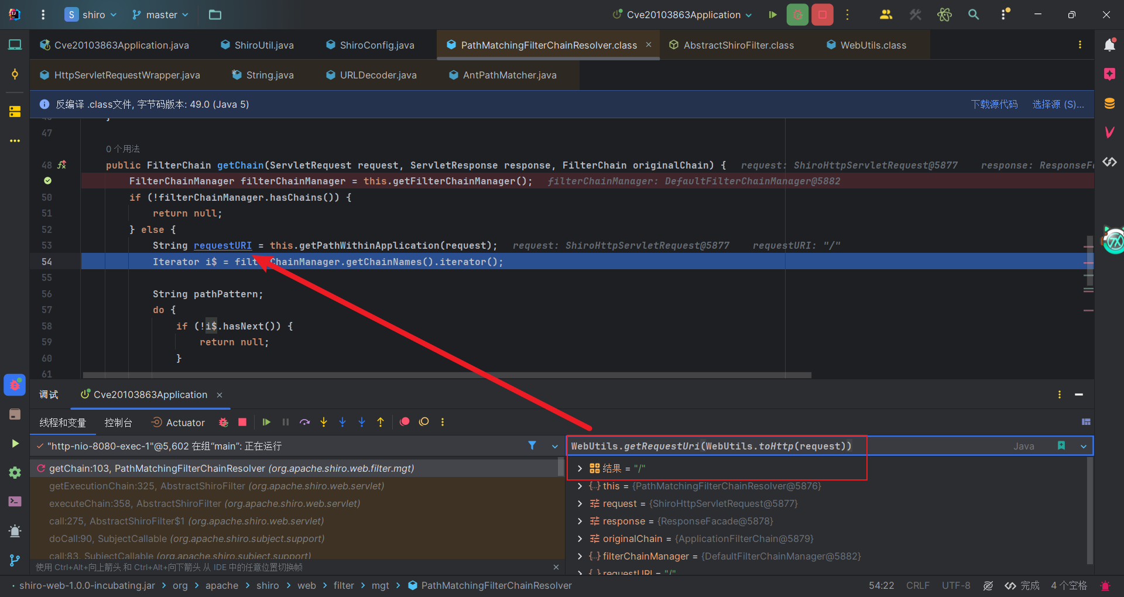The height and width of the screenshot is (597, 1124).
Task: Switch to AntPathMatcher.java tab
Action: coord(503,75)
